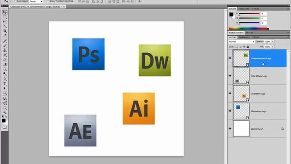Select the Dodge tool
291x164 pixels.
[x=5, y=74]
